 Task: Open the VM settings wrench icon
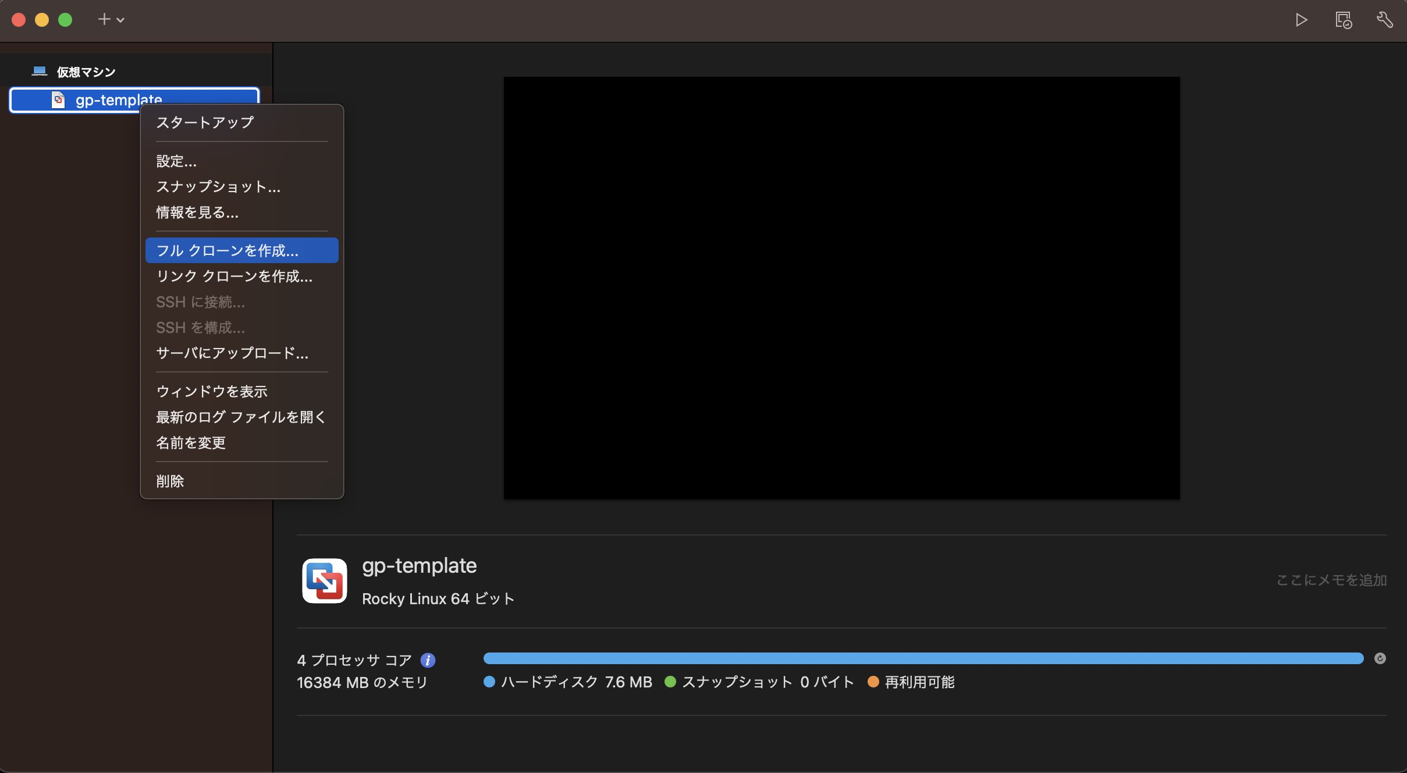[1384, 20]
